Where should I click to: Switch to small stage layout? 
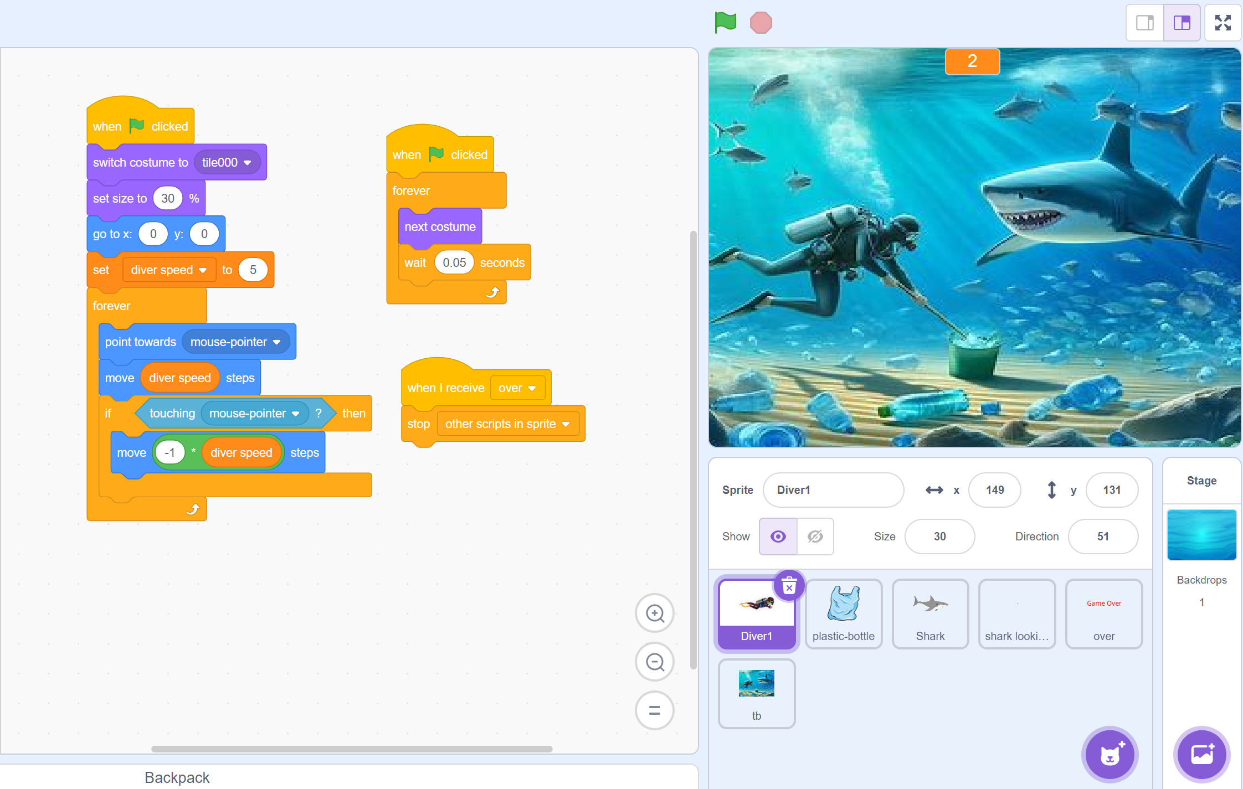1145,23
